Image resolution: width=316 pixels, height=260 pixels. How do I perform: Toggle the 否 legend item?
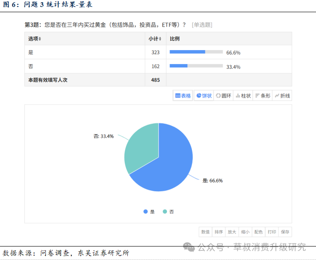pyautogui.click(x=168, y=212)
